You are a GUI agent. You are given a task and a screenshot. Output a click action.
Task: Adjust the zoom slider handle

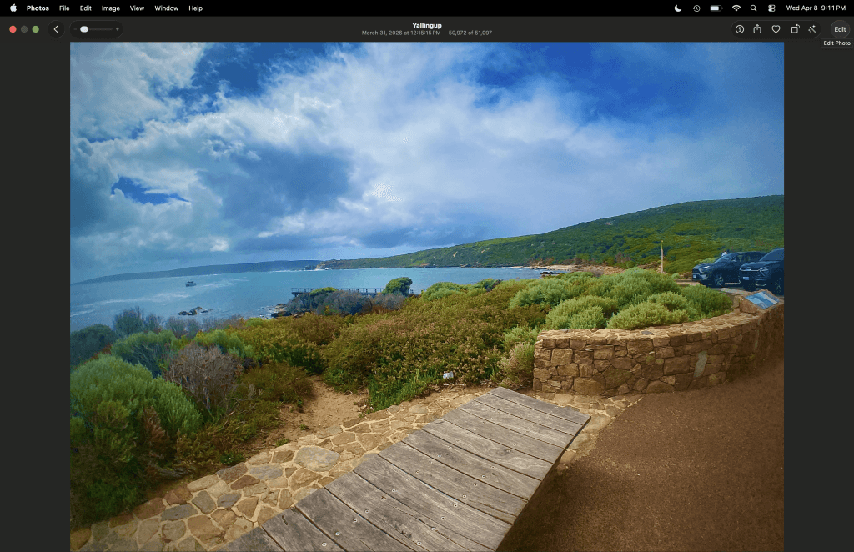(x=83, y=29)
